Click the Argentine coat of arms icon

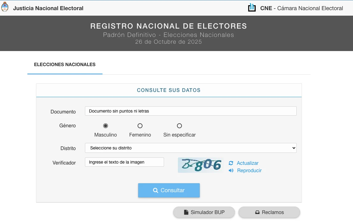click(x=5, y=7)
